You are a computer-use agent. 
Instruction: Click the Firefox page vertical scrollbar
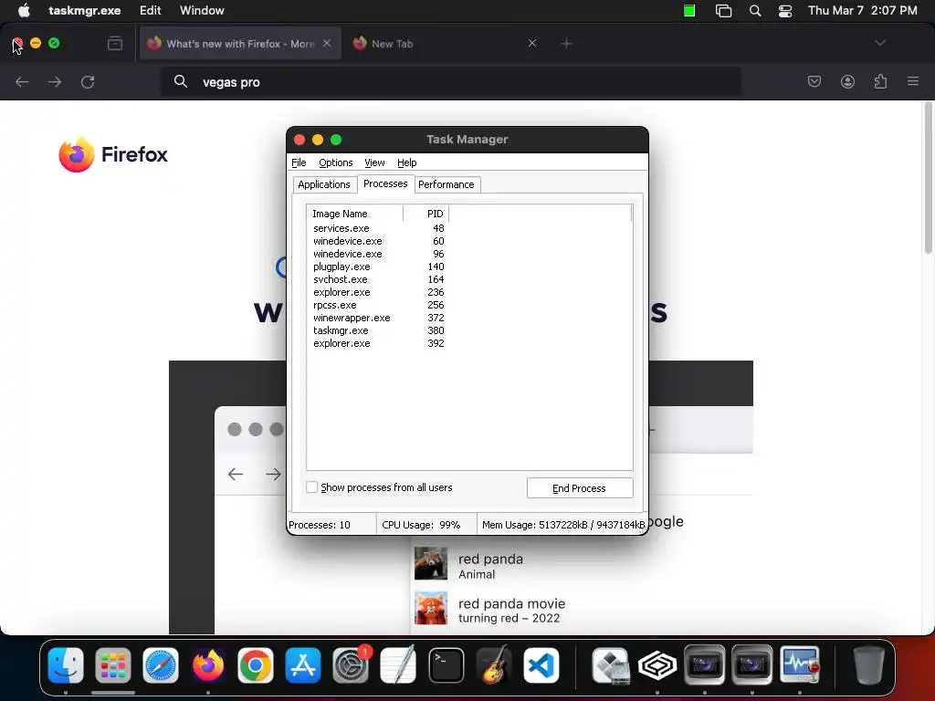928,178
